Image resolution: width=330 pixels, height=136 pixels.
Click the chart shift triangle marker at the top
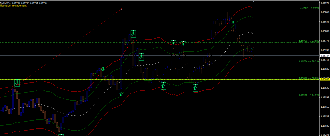(254, 1)
